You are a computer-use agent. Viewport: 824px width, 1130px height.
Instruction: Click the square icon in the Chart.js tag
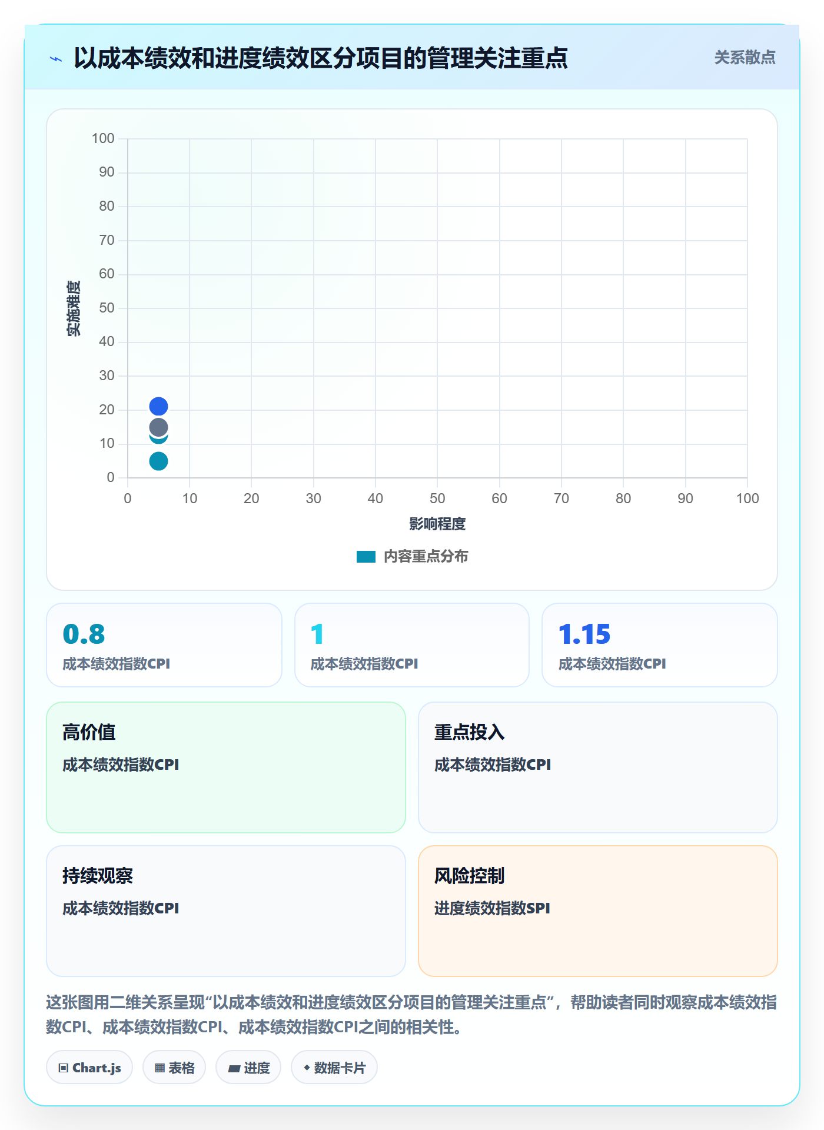64,1068
